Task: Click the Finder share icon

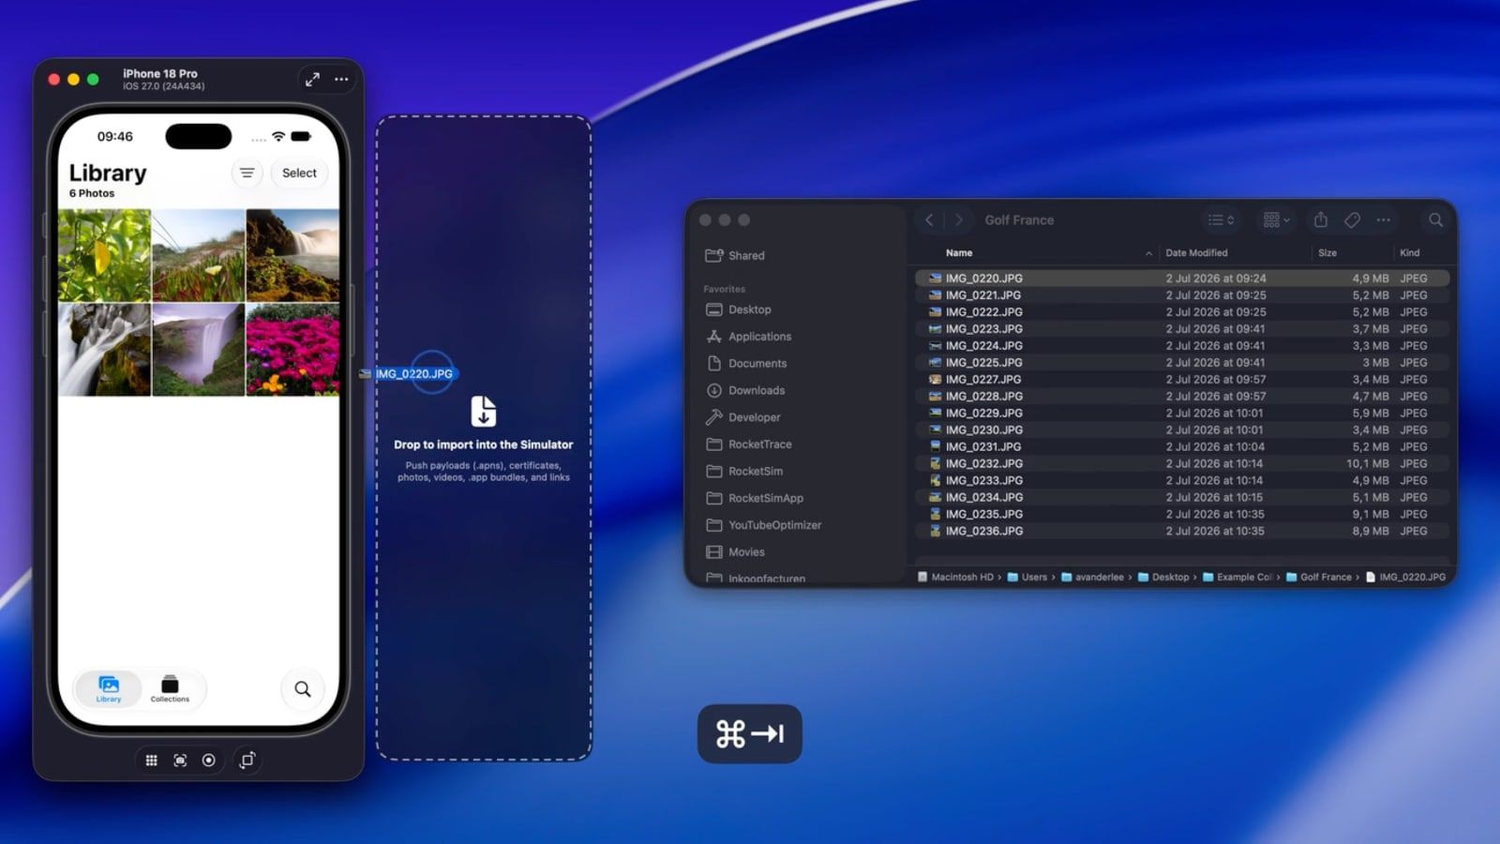Action: coord(1320,220)
